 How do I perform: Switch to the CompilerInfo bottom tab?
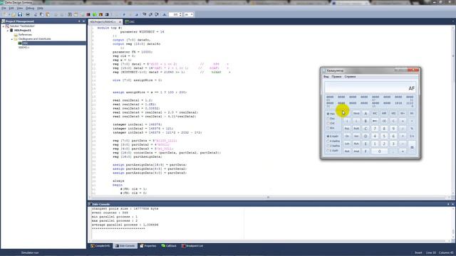click(100, 246)
